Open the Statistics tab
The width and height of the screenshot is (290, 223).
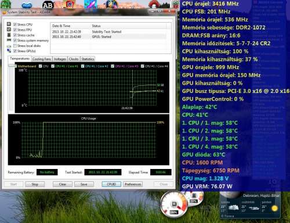pyautogui.click(x=88, y=59)
